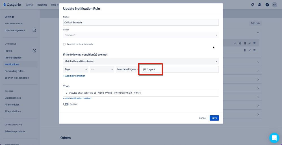Go to Profile settings in sidebar
The image size is (282, 145).
[13, 58]
